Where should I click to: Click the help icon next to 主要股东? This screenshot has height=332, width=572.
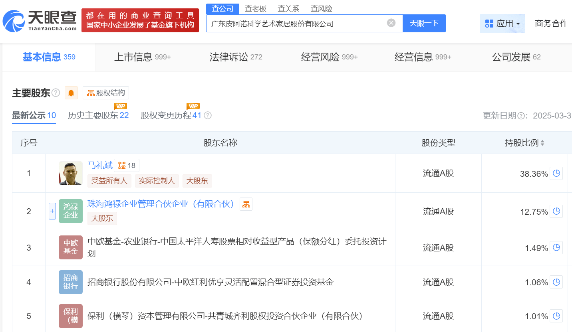[56, 93]
